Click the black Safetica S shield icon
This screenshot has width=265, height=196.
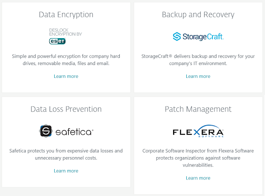46,131
